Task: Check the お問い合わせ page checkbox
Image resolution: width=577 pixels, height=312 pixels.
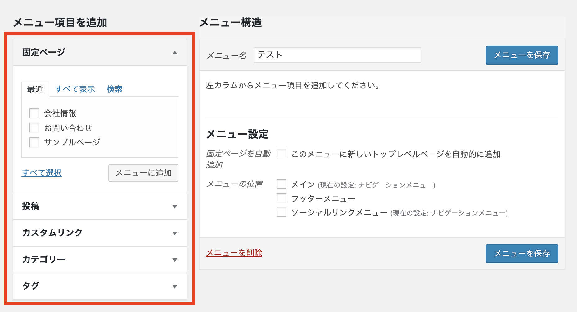Action: click(x=34, y=127)
